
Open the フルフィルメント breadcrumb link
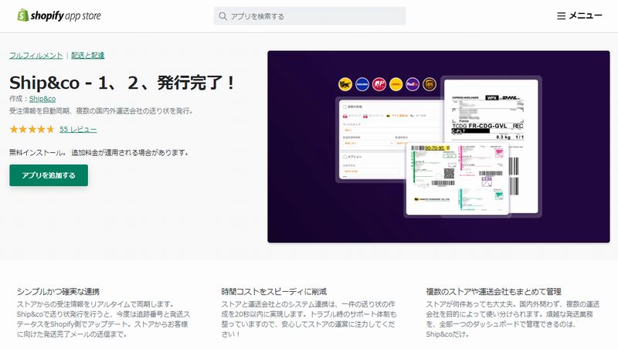pos(36,56)
